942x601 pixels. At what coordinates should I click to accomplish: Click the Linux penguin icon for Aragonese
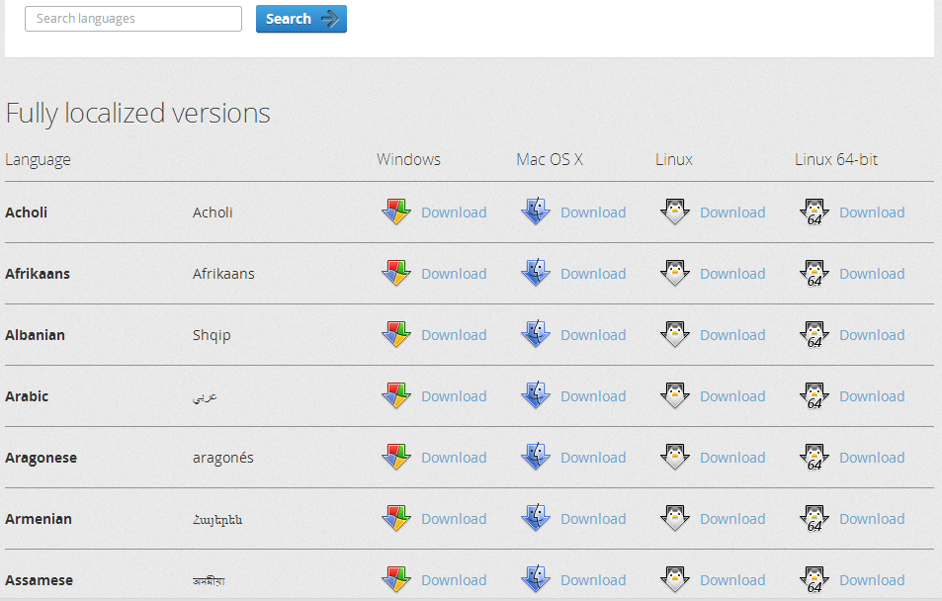coord(675,457)
